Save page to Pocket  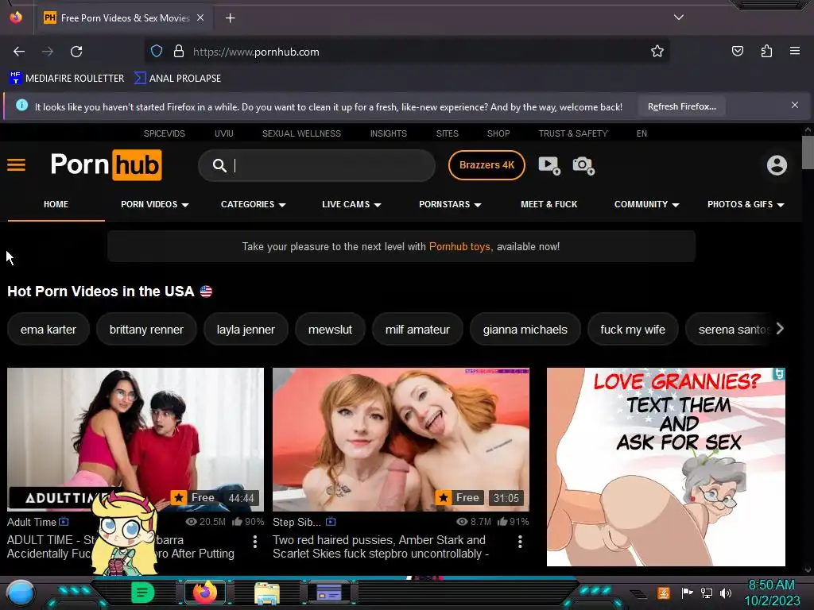[737, 51]
